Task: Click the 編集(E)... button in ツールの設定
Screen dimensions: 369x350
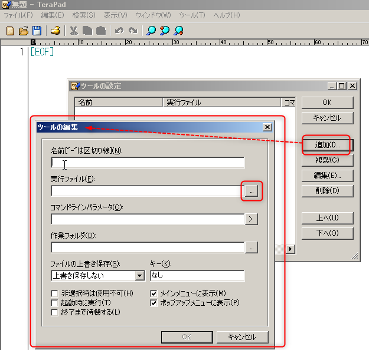Action: tap(327, 176)
